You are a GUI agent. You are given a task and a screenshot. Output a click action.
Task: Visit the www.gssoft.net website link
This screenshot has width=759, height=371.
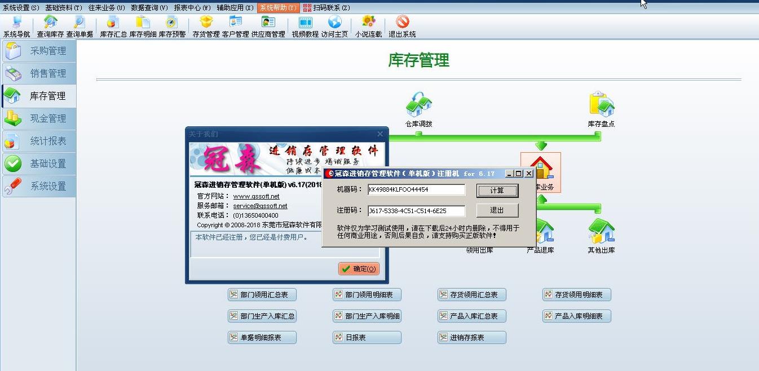(257, 196)
